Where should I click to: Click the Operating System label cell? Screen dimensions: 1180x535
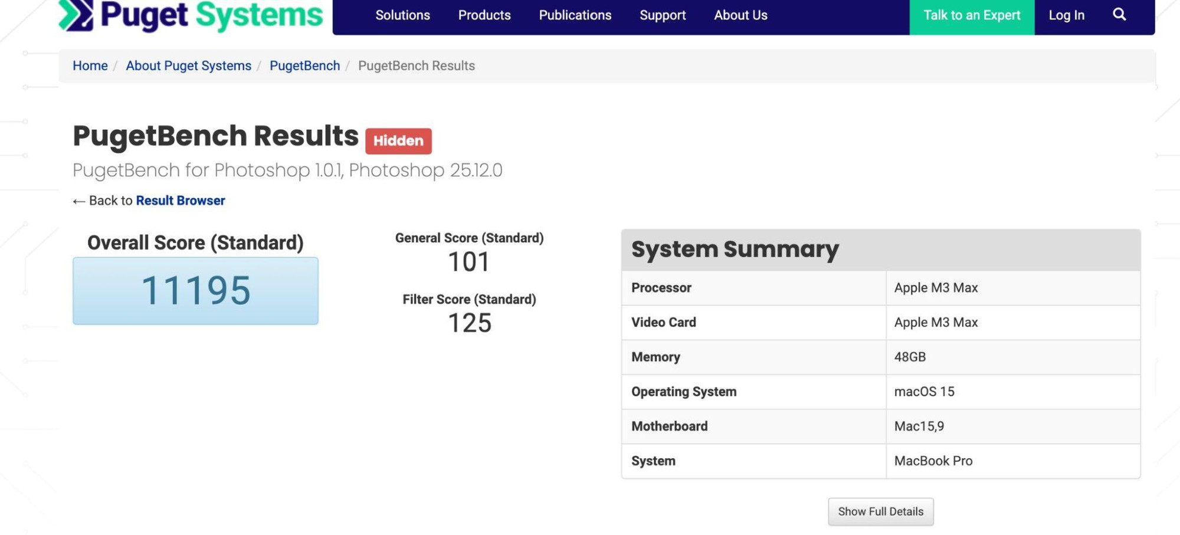(x=753, y=392)
